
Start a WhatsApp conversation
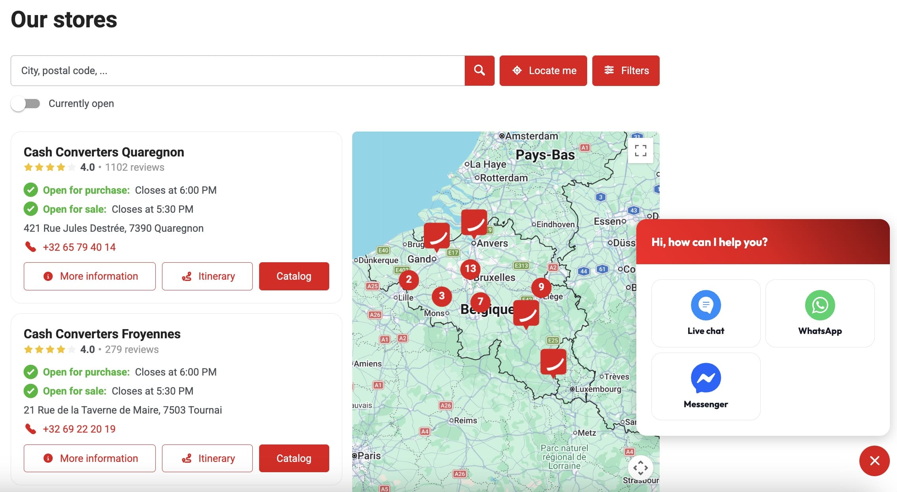click(820, 313)
